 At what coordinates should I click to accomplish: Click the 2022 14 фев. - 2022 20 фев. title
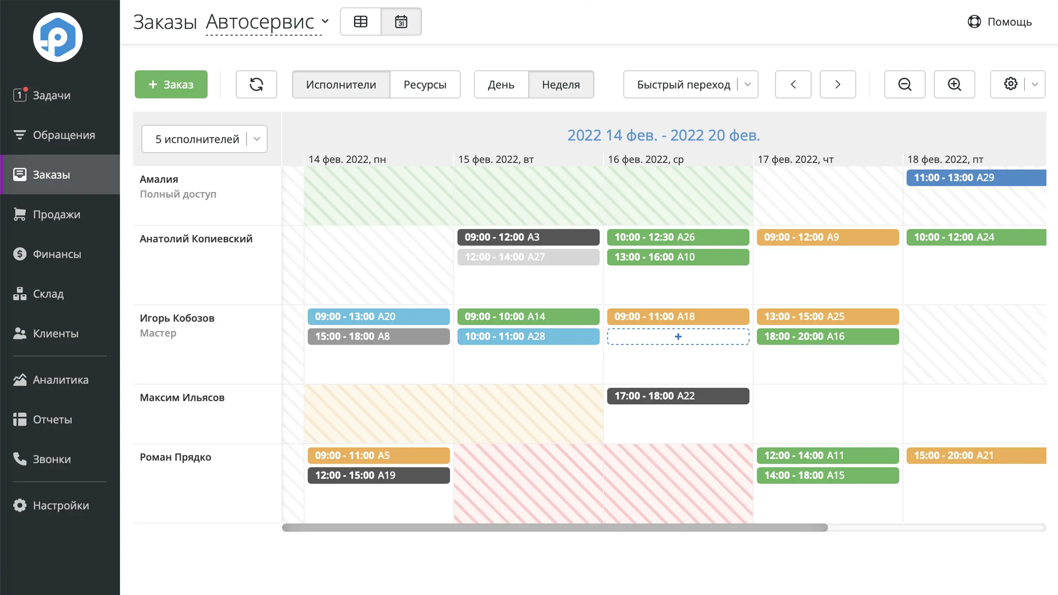click(x=663, y=135)
